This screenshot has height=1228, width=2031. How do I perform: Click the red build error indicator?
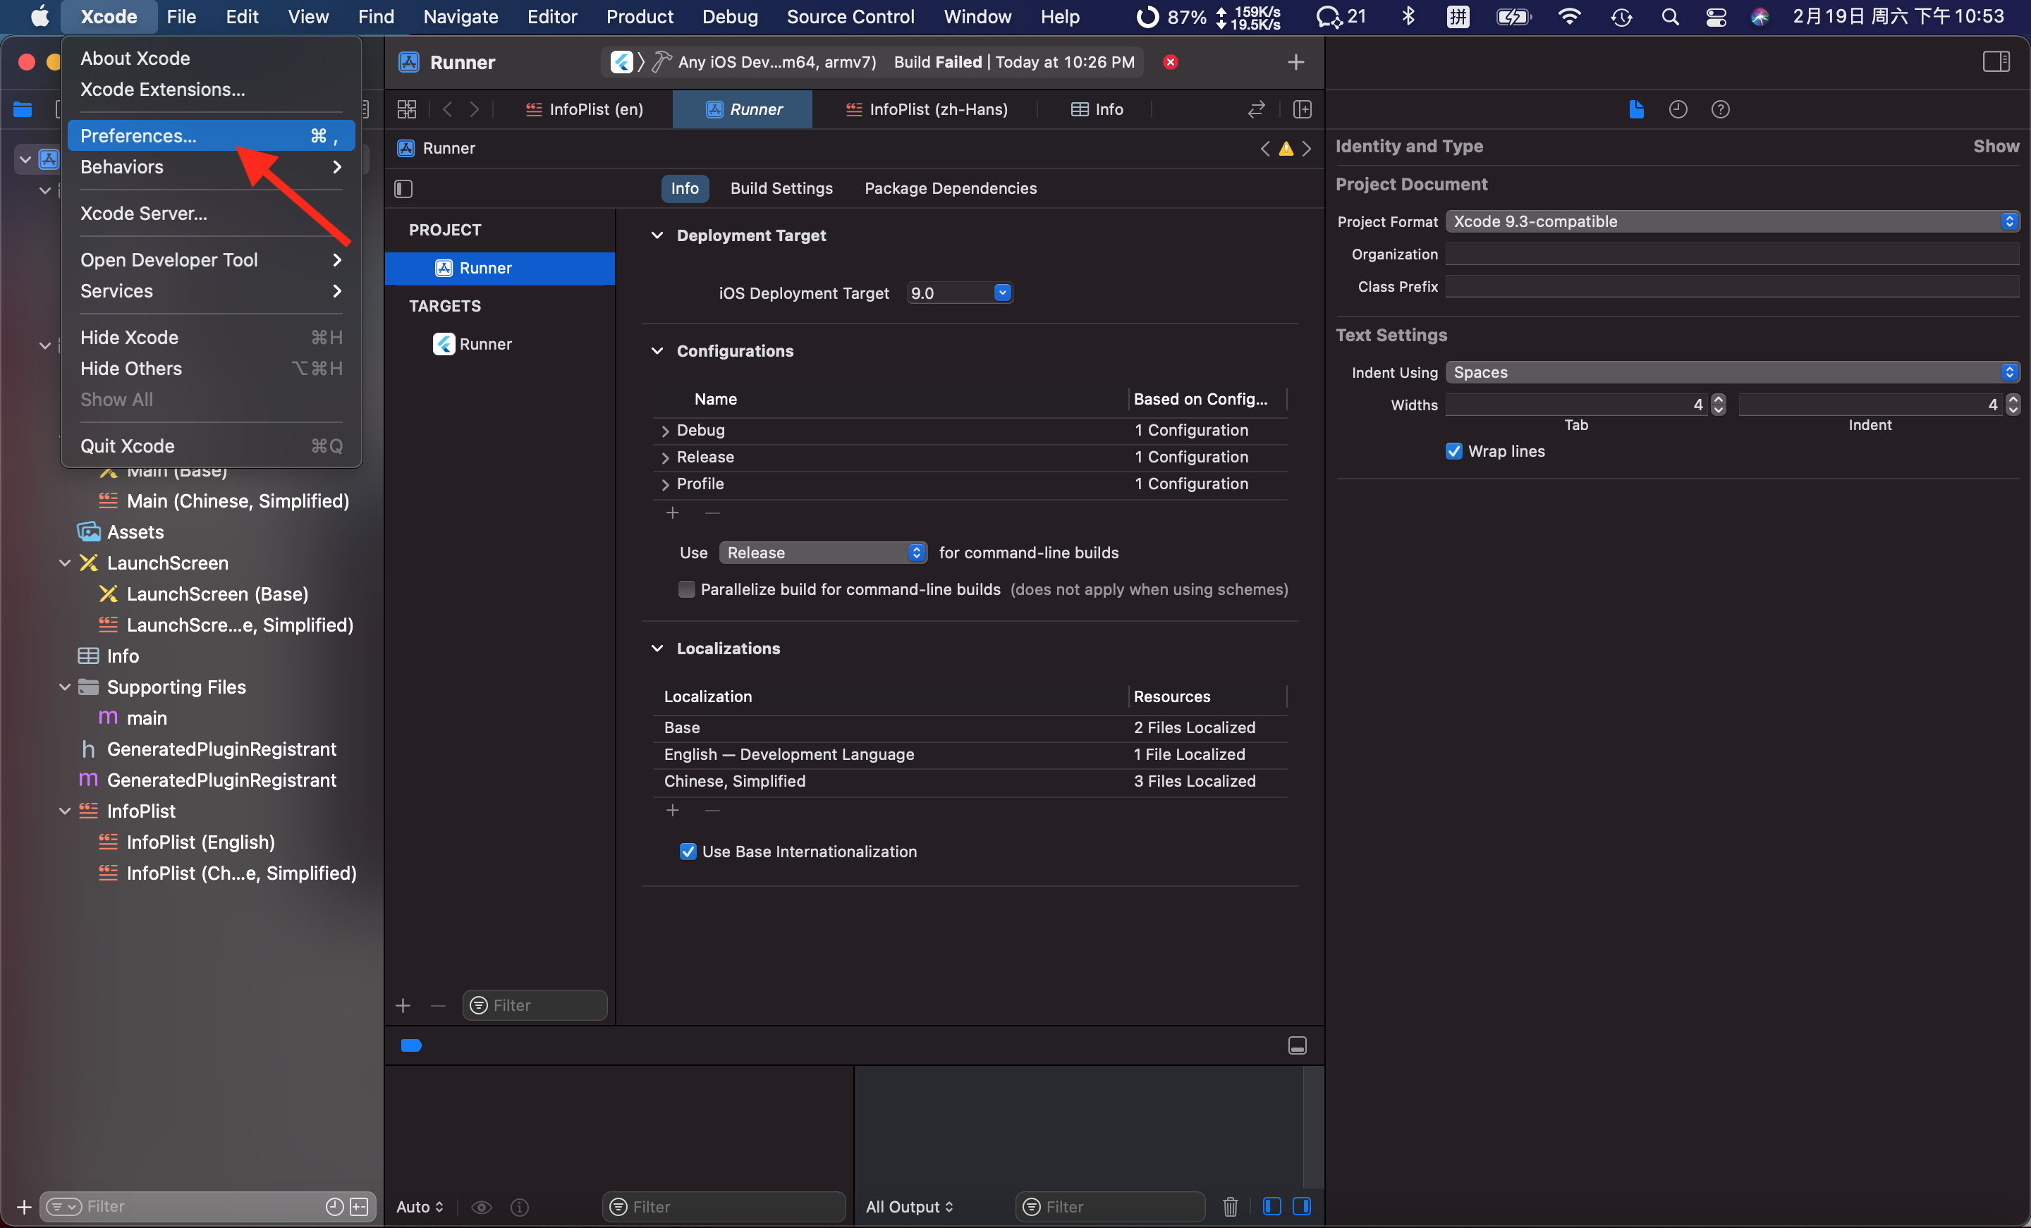pyautogui.click(x=1170, y=62)
